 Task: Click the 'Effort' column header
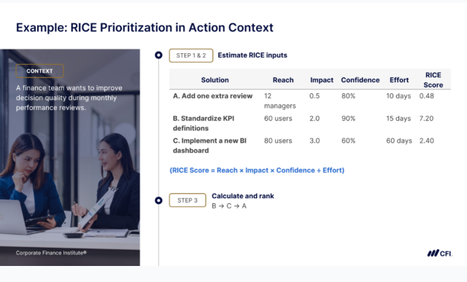[x=399, y=80]
